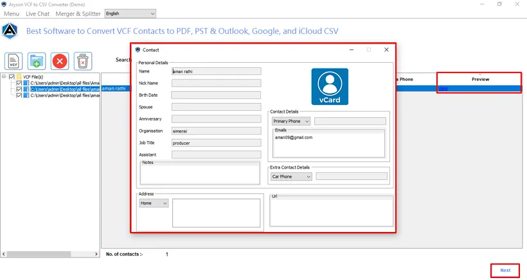Viewport: 527px width, 280px height.
Task: Click the Car Phone number field
Action: 352,176
